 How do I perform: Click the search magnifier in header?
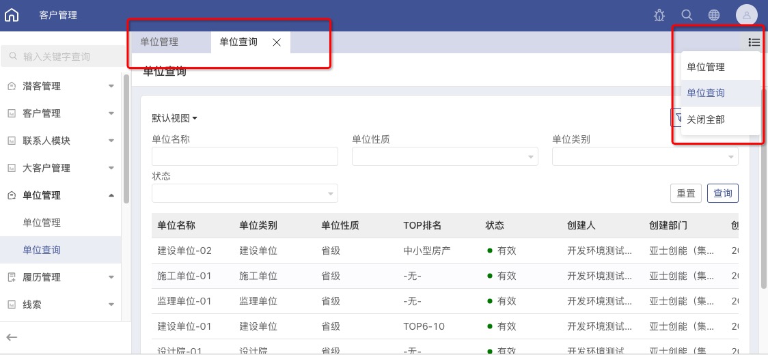pos(687,15)
